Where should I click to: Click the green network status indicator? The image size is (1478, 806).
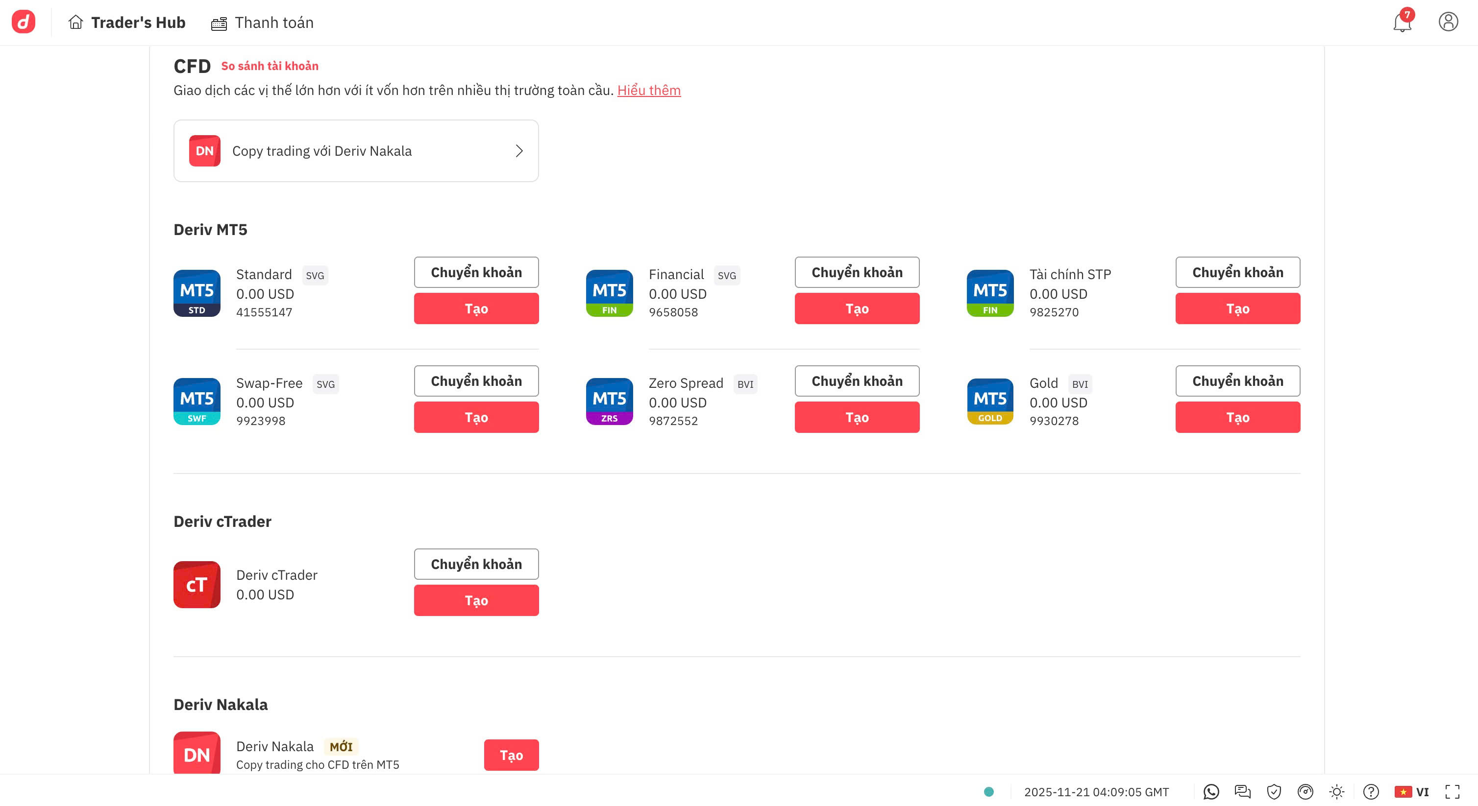point(988,792)
